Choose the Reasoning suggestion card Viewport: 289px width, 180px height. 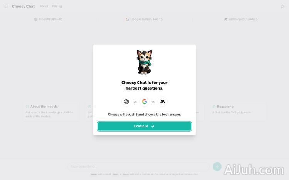(238, 112)
